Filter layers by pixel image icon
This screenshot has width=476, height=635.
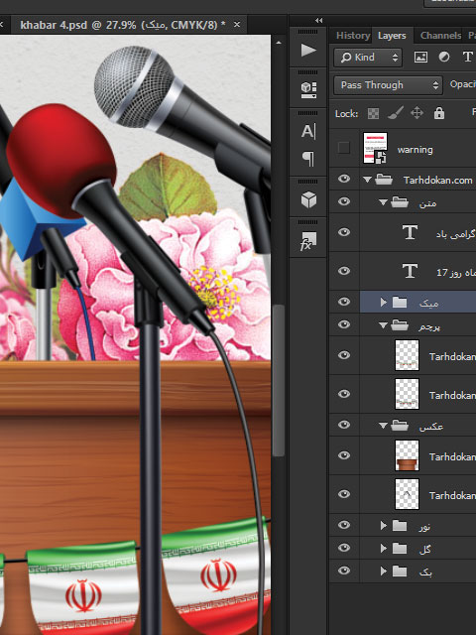click(x=420, y=58)
